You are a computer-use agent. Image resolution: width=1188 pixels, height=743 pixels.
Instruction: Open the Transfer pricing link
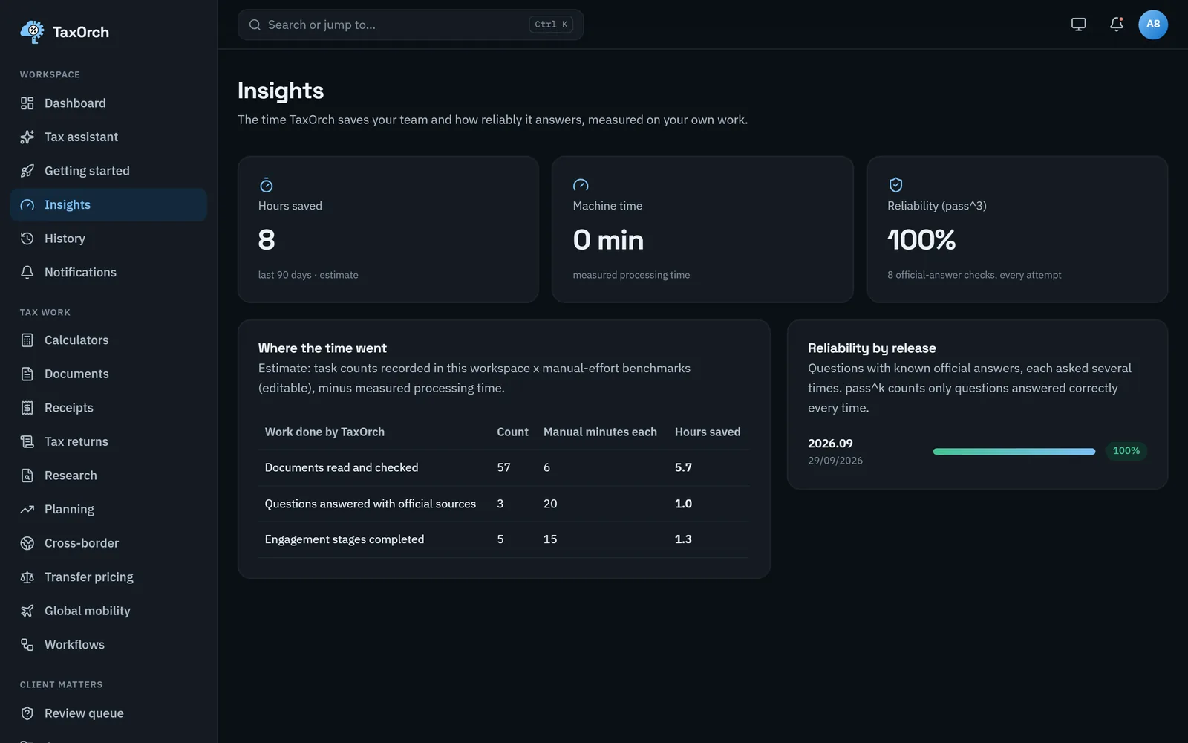point(108,577)
